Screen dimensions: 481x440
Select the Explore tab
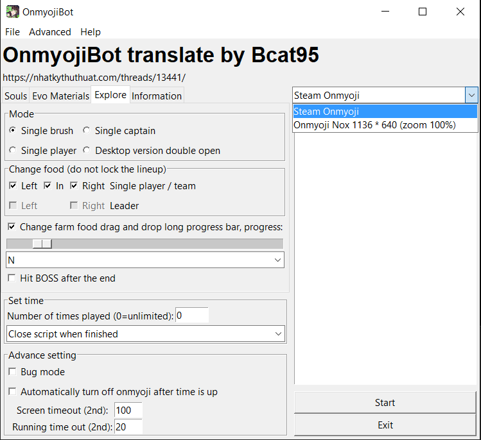[110, 95]
